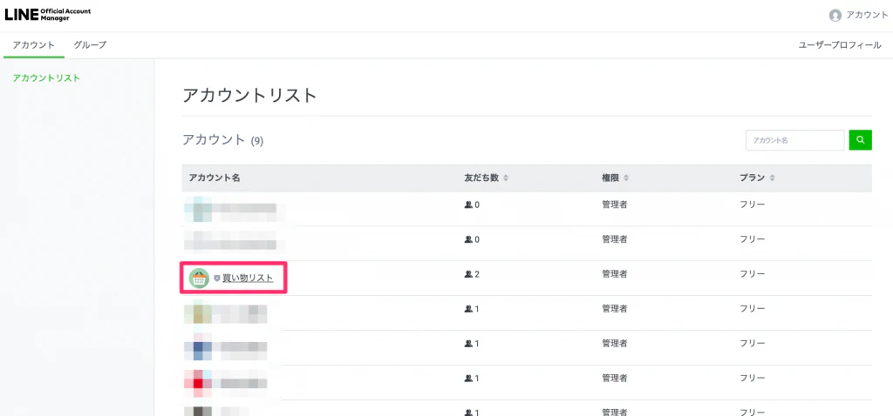
Task: Click the first row's blurred account avatar
Action: pyautogui.click(x=199, y=209)
